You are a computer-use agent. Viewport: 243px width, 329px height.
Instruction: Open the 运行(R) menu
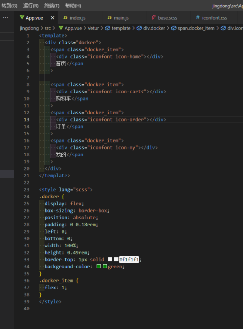[x=31, y=6]
